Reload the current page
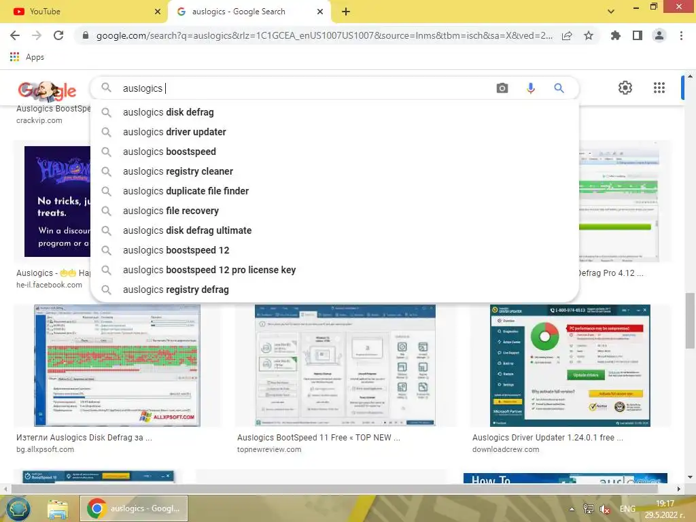696x522 pixels. pos(58,35)
